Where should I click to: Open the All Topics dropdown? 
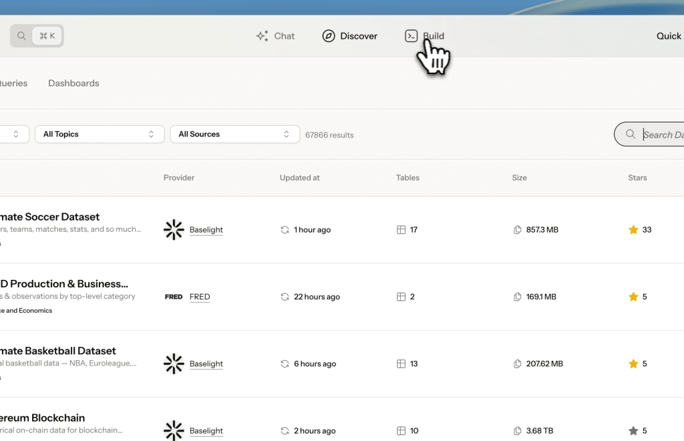click(x=99, y=134)
